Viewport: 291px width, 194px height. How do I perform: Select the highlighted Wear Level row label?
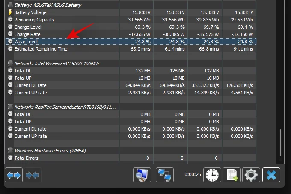tap(26, 42)
